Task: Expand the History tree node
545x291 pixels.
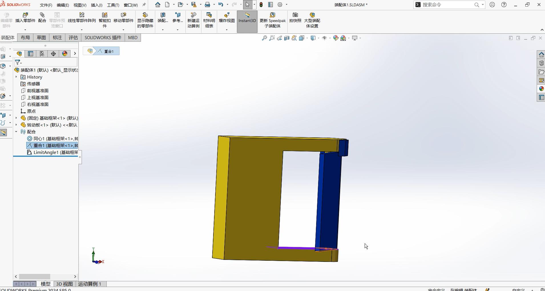Action: pyautogui.click(x=16, y=77)
